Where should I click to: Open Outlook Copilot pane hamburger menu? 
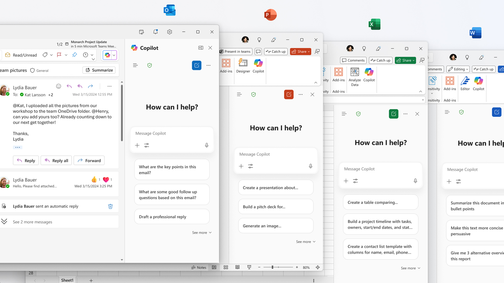(x=135, y=65)
